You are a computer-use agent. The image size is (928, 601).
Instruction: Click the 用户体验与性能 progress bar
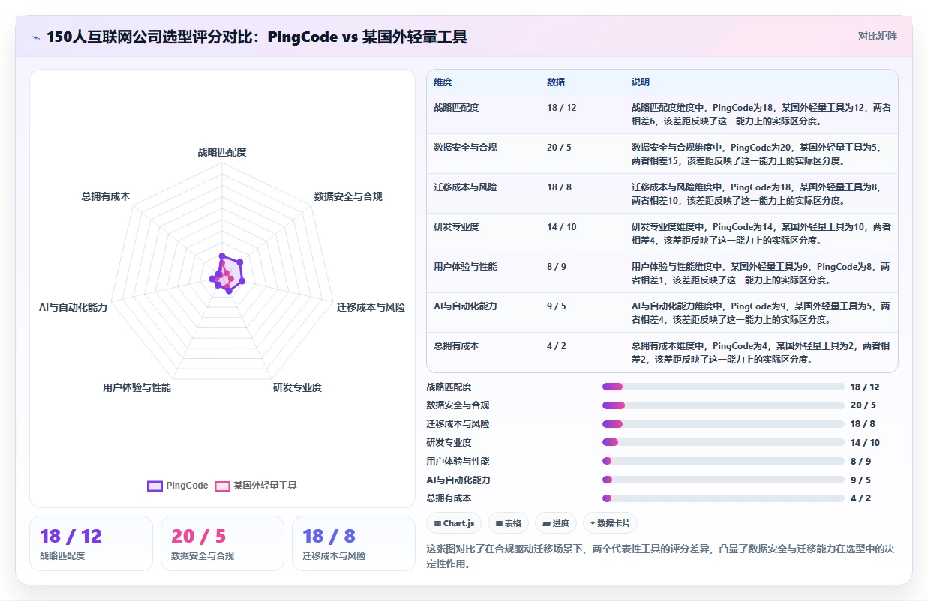click(723, 461)
